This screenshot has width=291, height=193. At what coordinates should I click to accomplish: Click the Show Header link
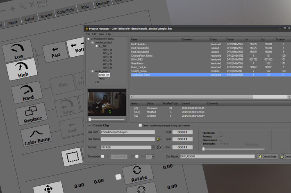pyautogui.click(x=252, y=144)
